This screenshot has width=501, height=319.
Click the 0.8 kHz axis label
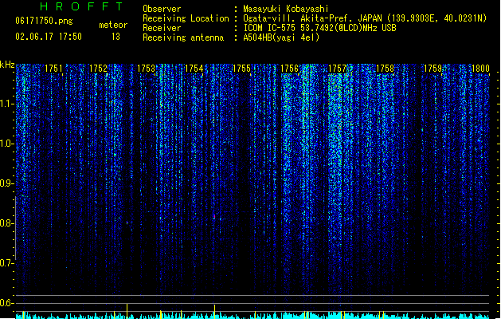coord(6,223)
